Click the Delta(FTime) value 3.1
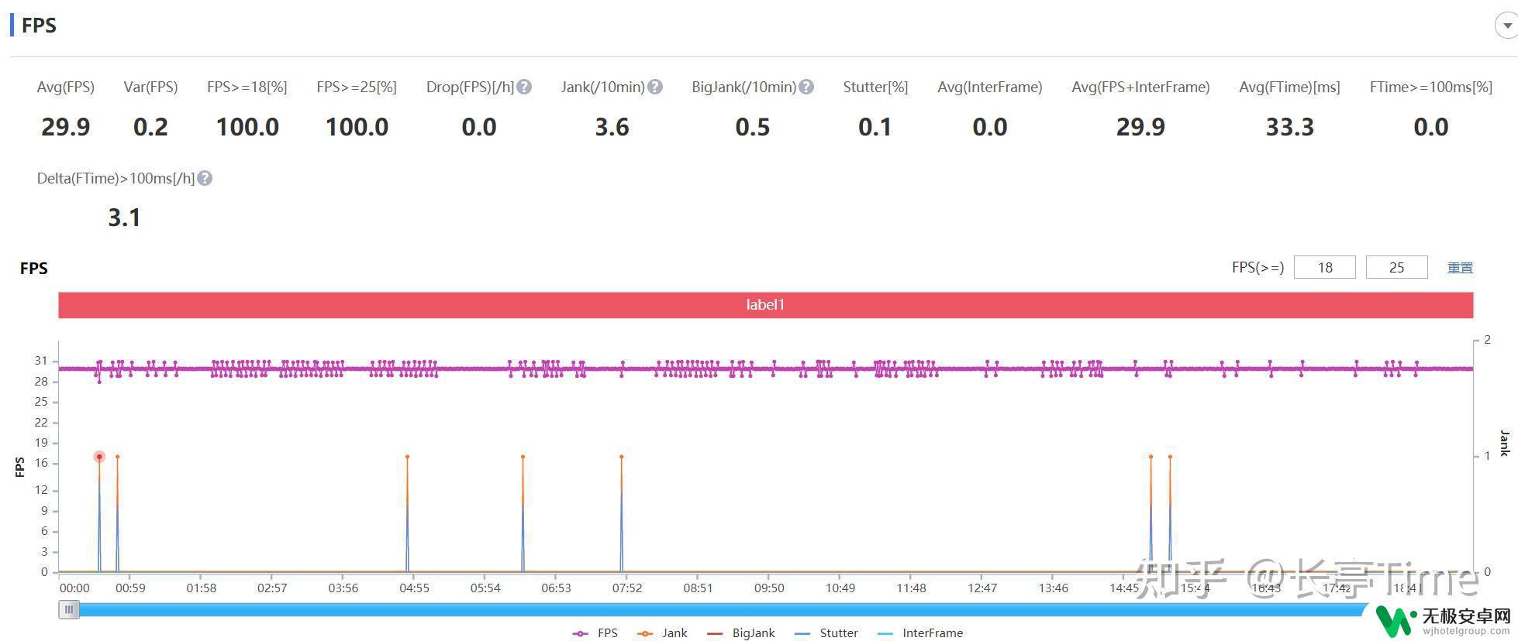Screen dimensions: 1518x641 124,218
